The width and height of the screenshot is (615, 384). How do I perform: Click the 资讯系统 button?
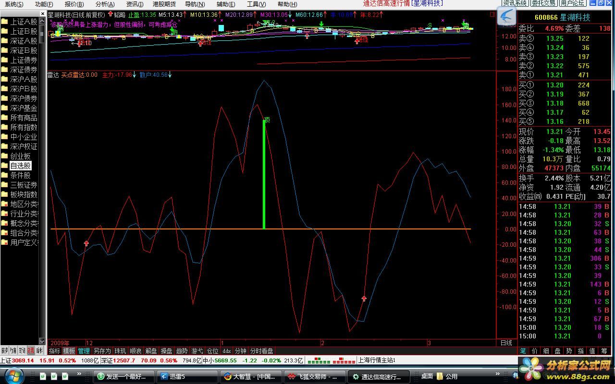tap(515, 3)
